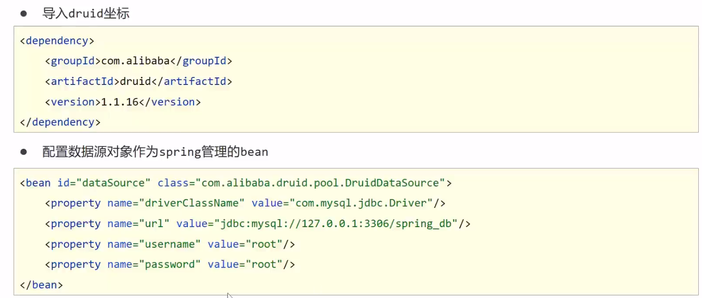Select the groupId value com.alibaba

pos(139,61)
